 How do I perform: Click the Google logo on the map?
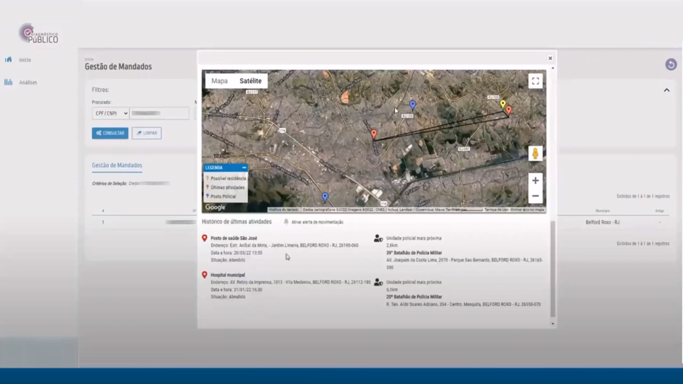[x=215, y=207]
